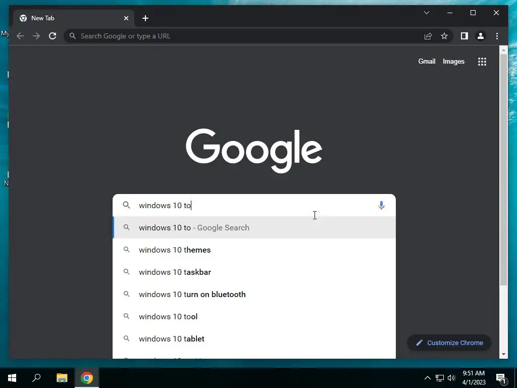Screen dimensions: 517x388
Task: Click the browser forward arrow
Action: tap(36, 36)
